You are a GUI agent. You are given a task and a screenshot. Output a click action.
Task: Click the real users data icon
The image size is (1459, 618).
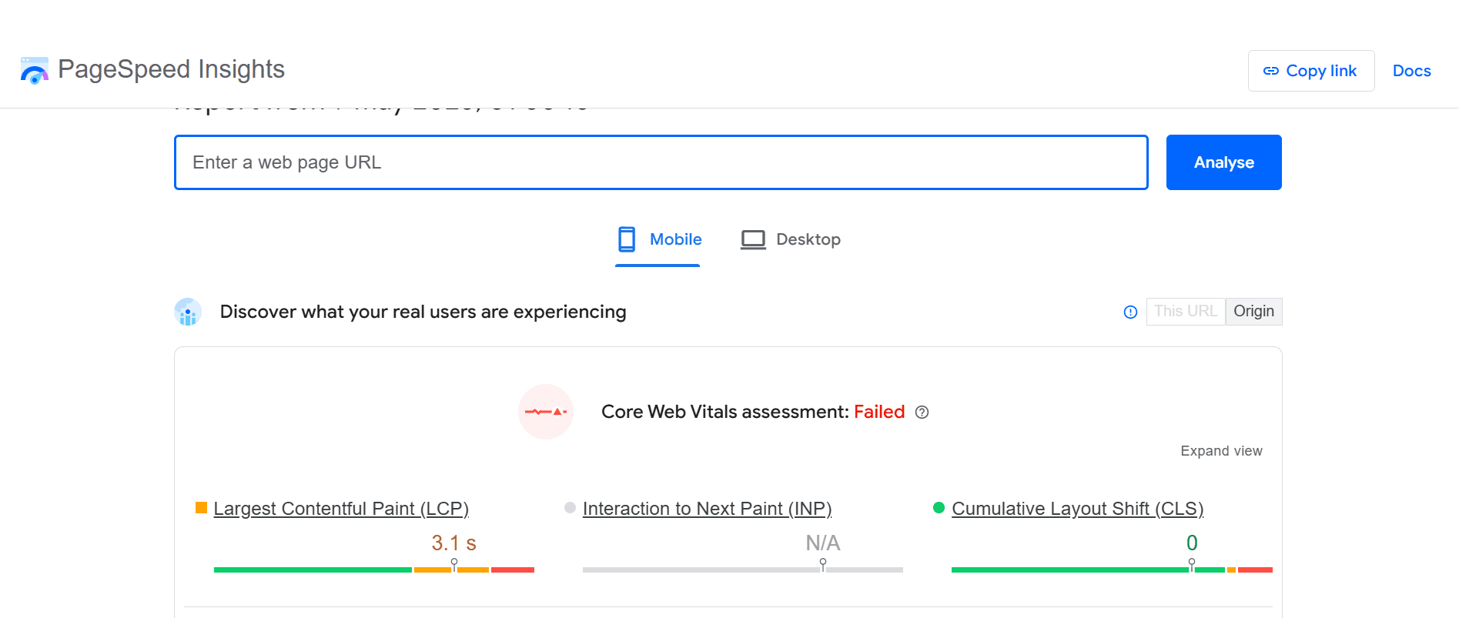click(x=188, y=312)
